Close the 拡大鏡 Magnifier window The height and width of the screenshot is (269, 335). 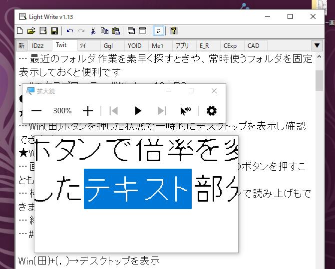(214, 91)
